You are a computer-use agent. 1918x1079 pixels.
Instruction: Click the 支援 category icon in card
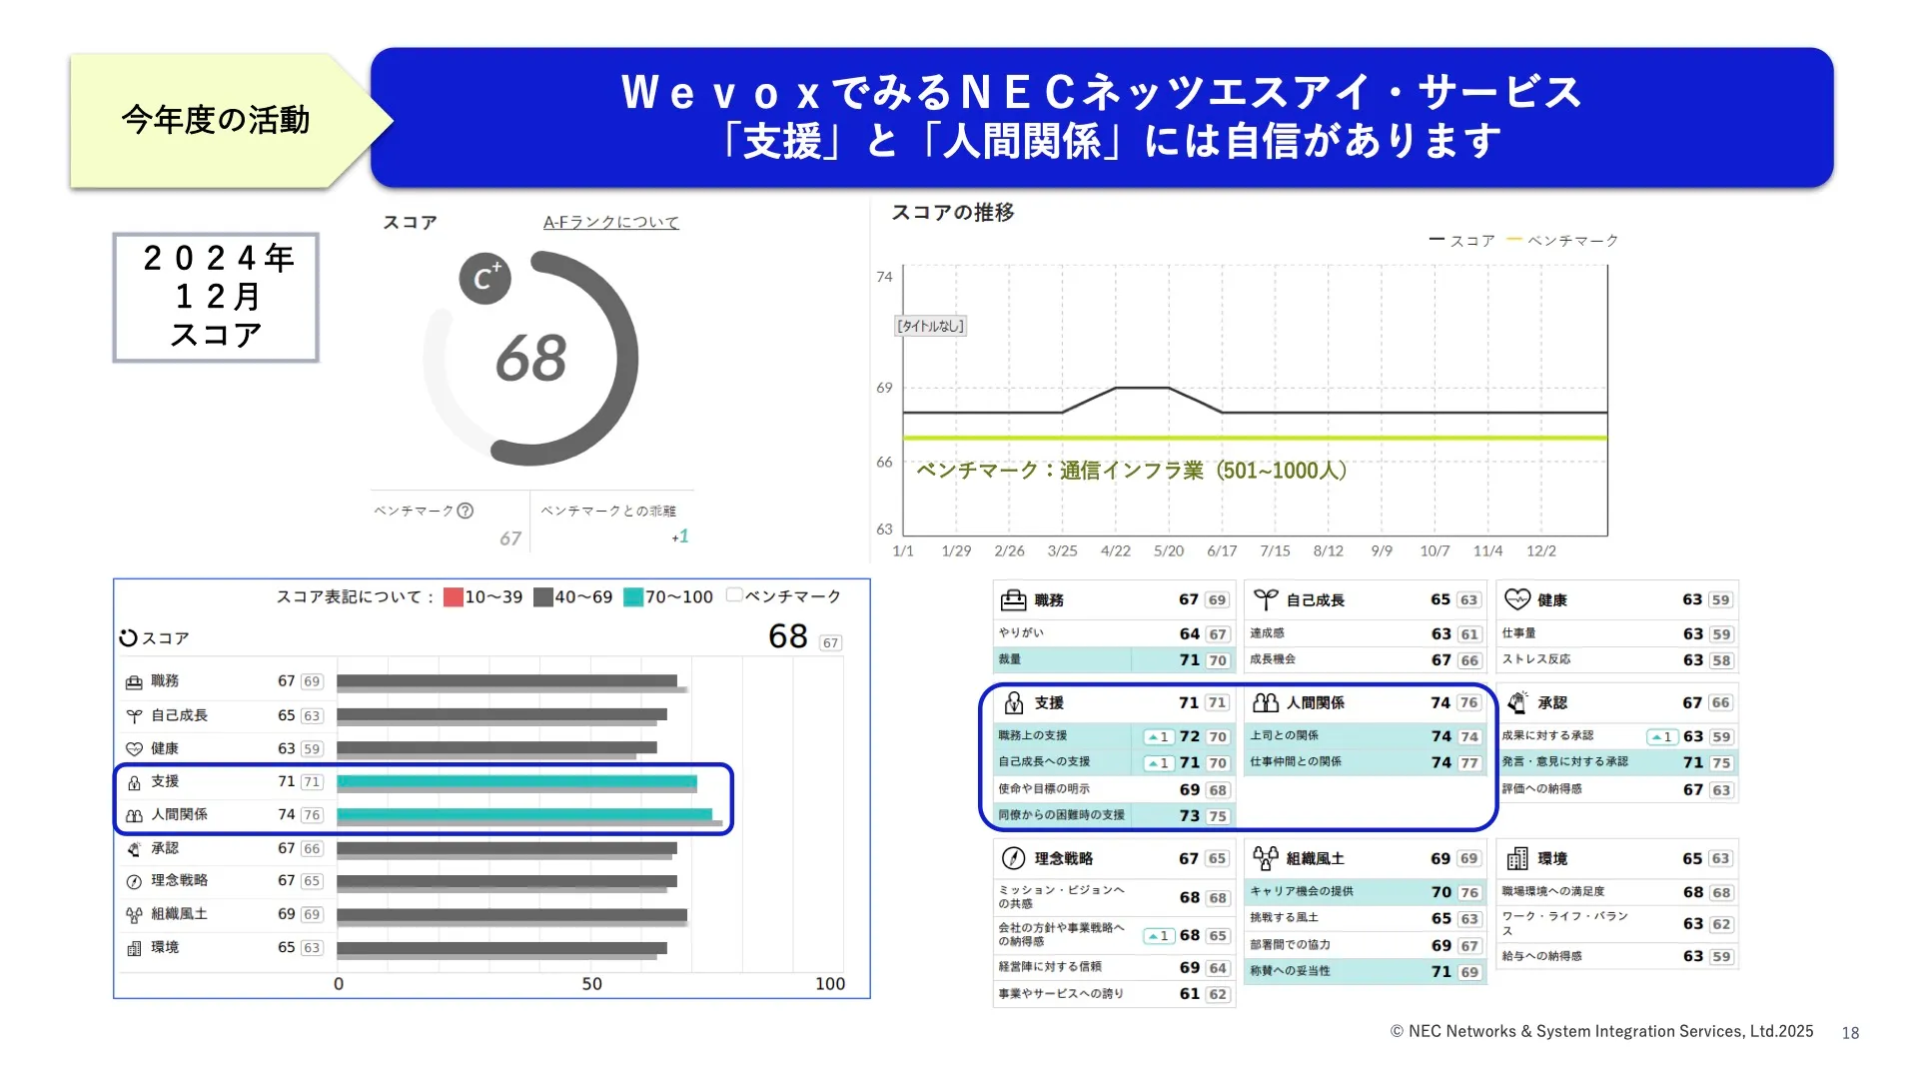click(x=1013, y=702)
